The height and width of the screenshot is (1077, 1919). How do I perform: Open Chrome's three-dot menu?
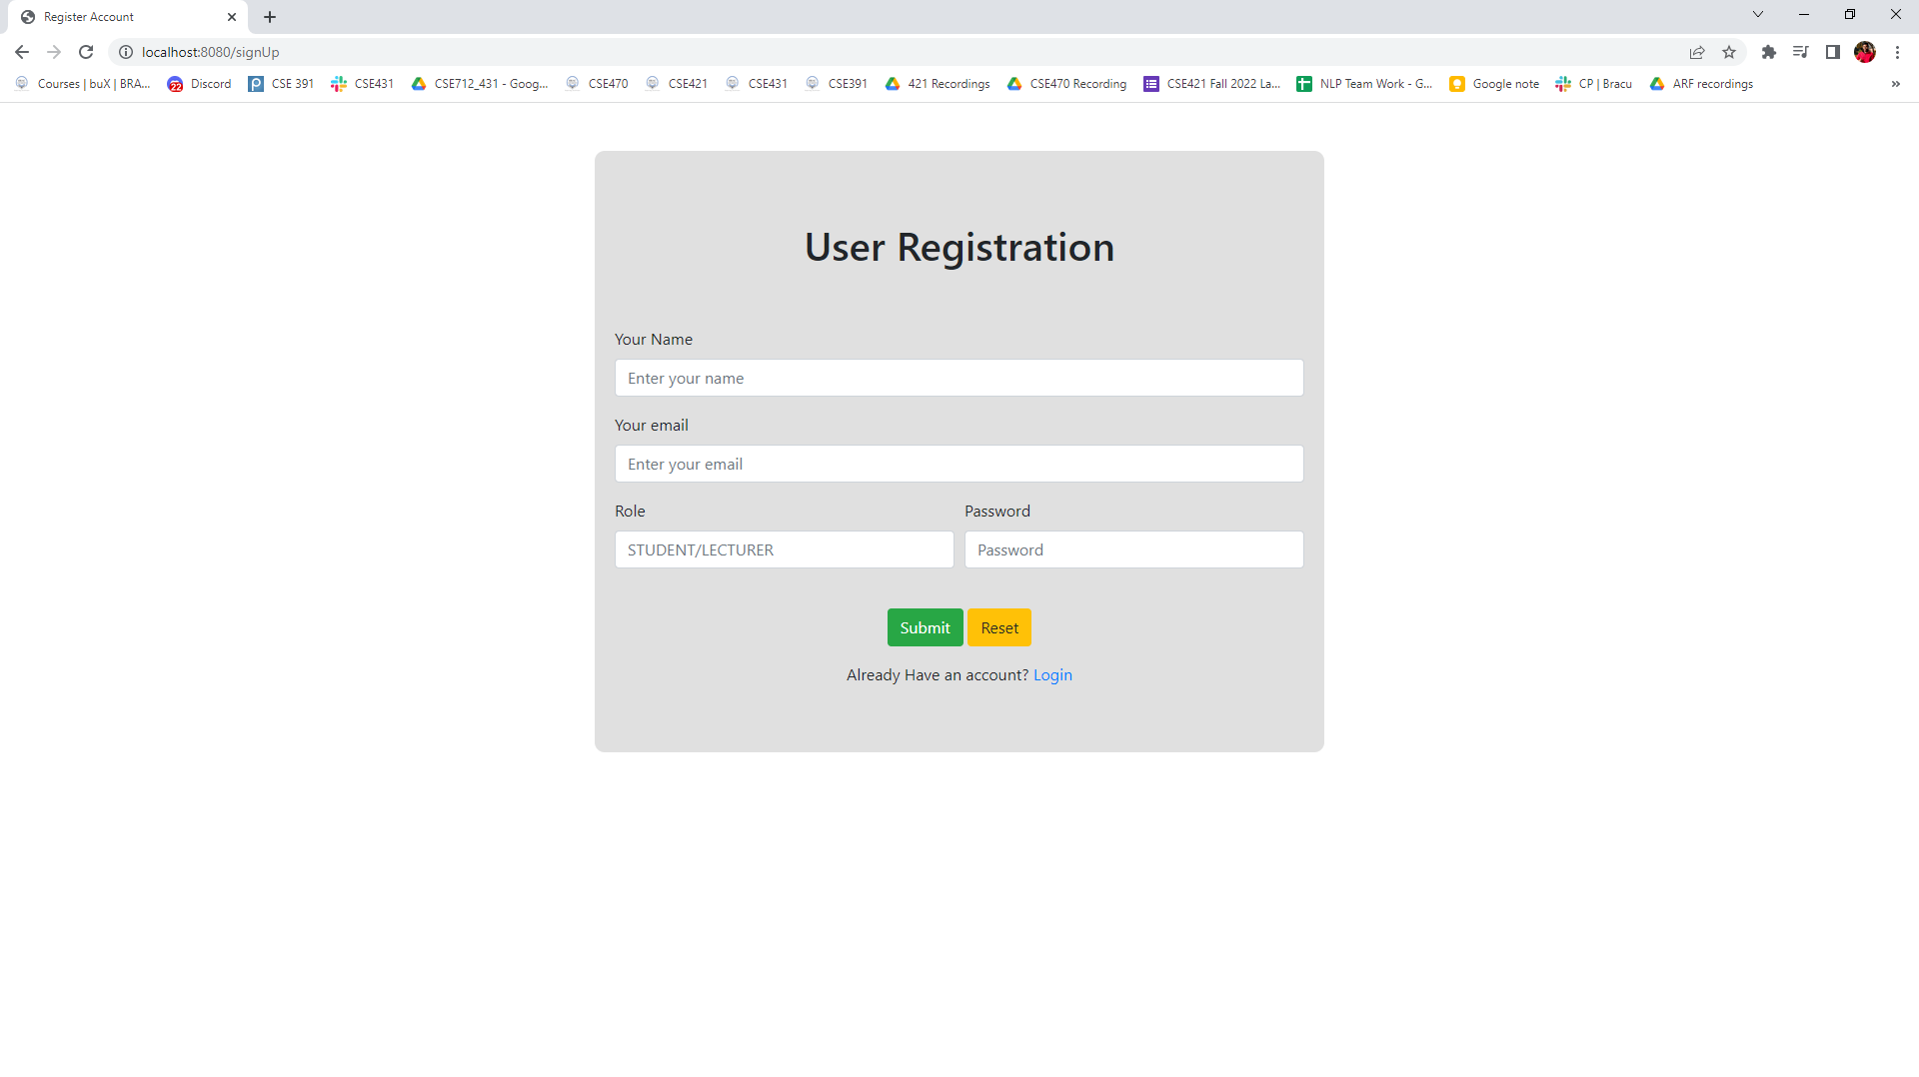click(1898, 52)
